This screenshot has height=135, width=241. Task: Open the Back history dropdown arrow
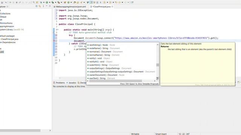122,3
